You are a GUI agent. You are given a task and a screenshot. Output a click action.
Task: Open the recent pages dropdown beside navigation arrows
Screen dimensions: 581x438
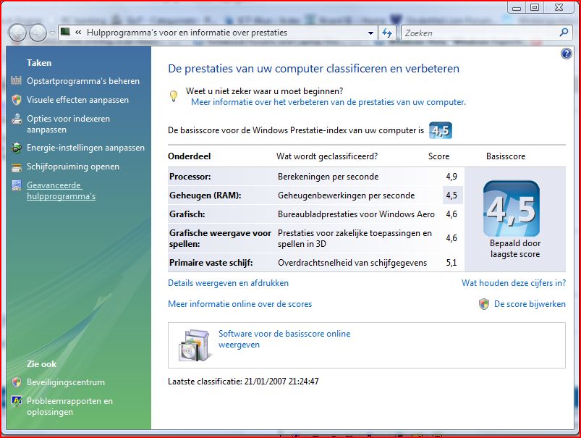click(52, 33)
